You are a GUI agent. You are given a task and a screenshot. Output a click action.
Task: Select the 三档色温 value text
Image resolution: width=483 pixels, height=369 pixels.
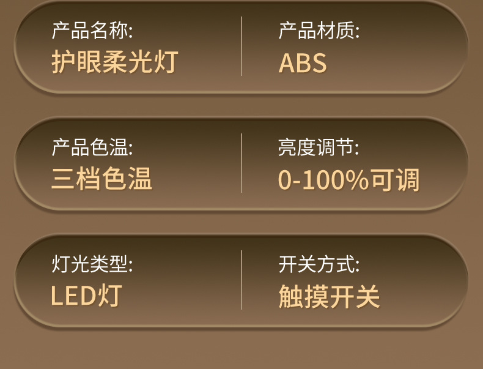tap(101, 179)
